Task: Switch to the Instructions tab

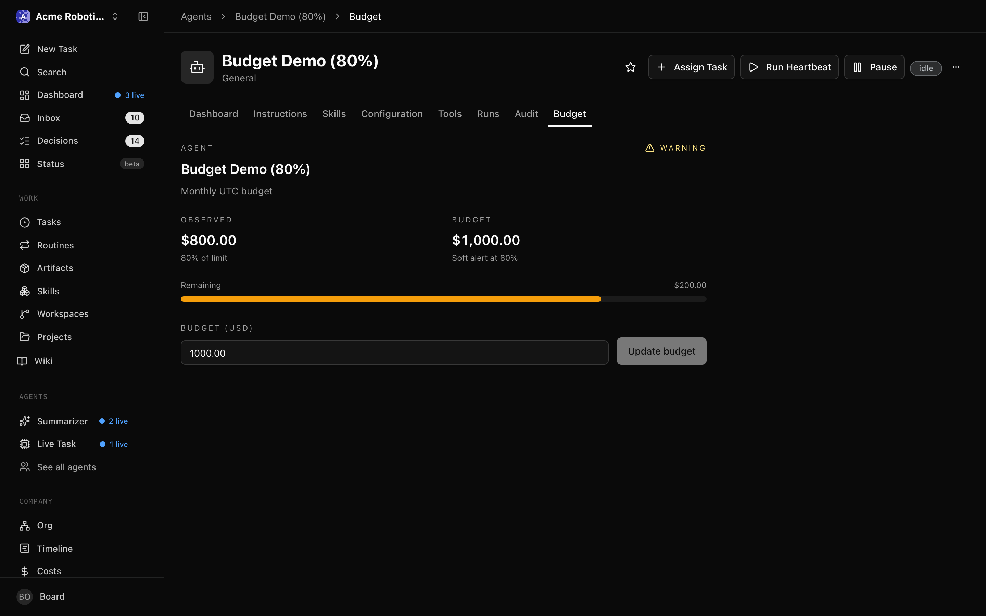Action: 280,114
